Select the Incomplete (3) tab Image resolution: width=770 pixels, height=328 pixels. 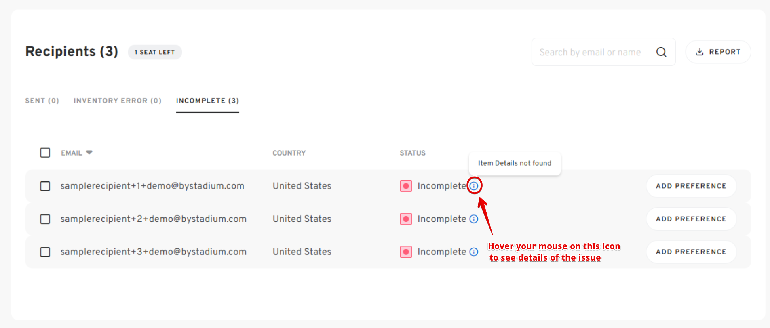pos(207,101)
